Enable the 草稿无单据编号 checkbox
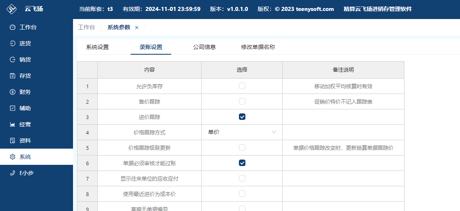The image size is (460, 211). 242,208
